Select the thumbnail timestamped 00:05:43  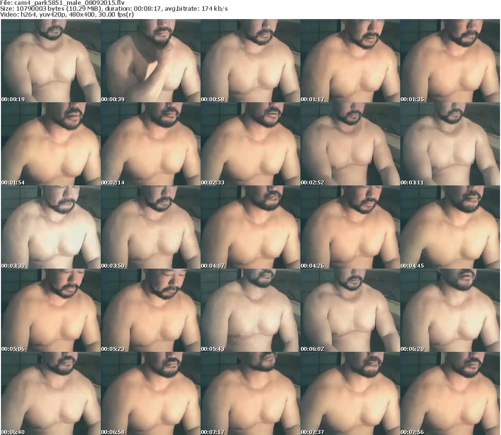click(250, 310)
